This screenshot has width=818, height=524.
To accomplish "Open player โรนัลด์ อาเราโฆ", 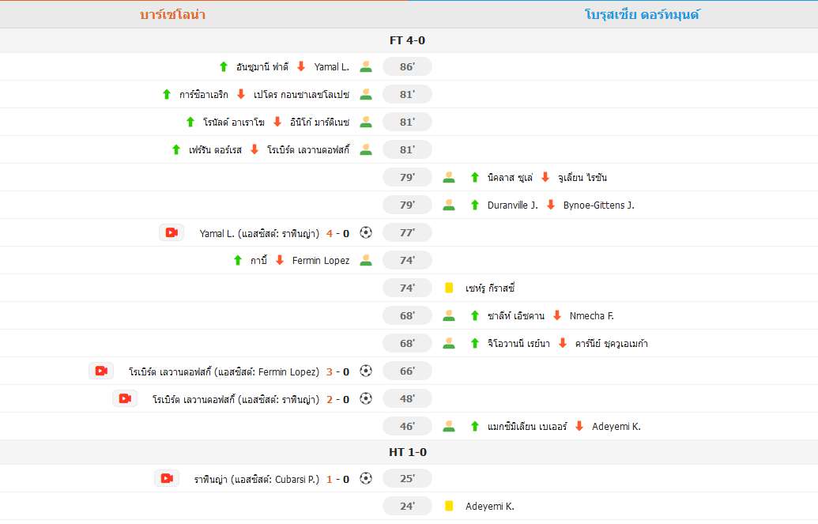I will pyautogui.click(x=234, y=123).
